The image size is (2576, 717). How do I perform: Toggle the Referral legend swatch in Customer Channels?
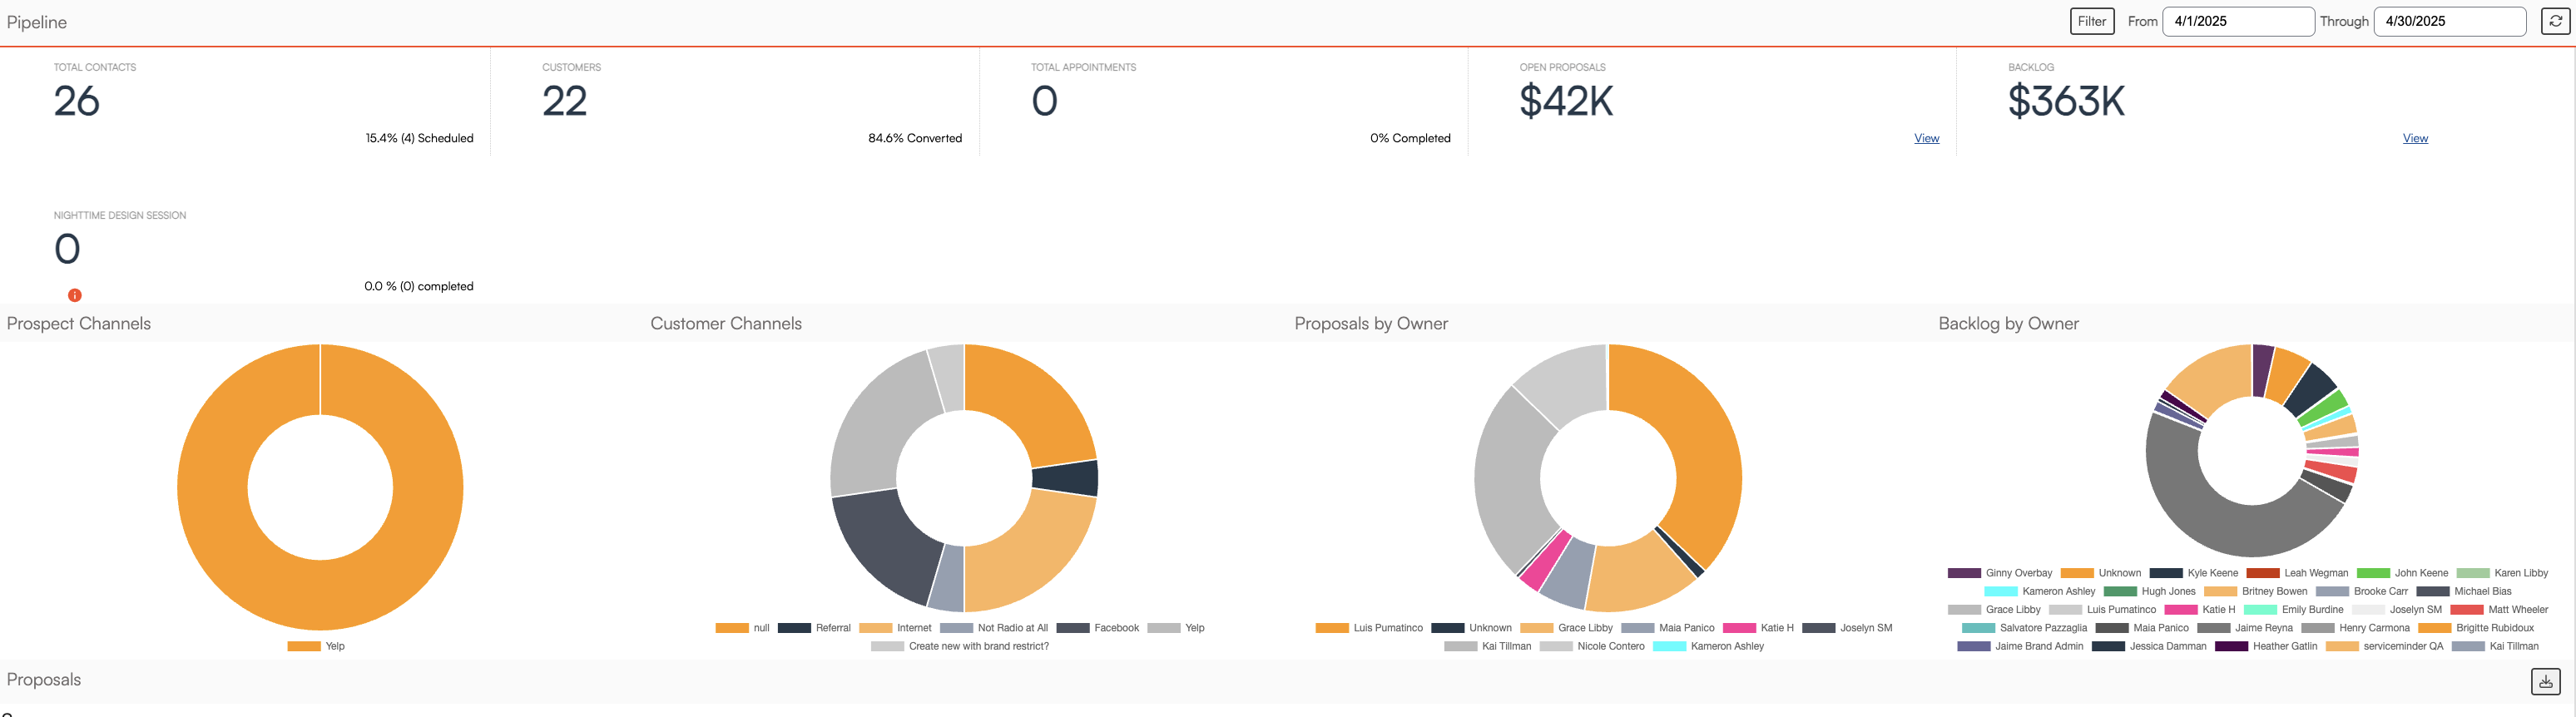tap(794, 628)
